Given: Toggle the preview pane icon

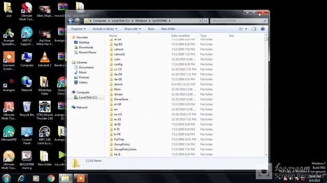Looking at the screenshot, I should click(254, 29).
